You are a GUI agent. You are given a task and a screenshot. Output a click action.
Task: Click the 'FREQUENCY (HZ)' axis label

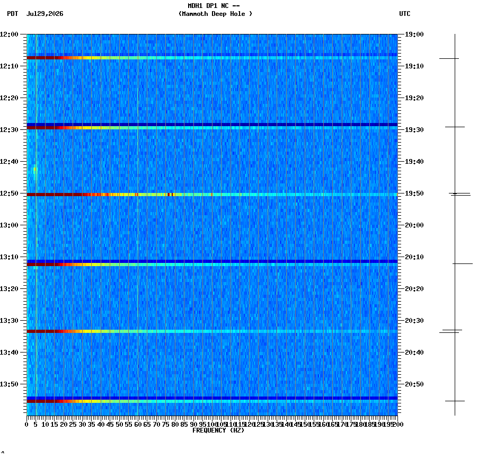pos(218,430)
